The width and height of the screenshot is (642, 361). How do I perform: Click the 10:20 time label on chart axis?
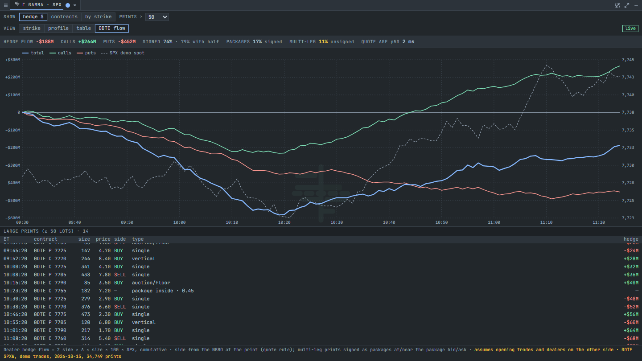pos(284,222)
